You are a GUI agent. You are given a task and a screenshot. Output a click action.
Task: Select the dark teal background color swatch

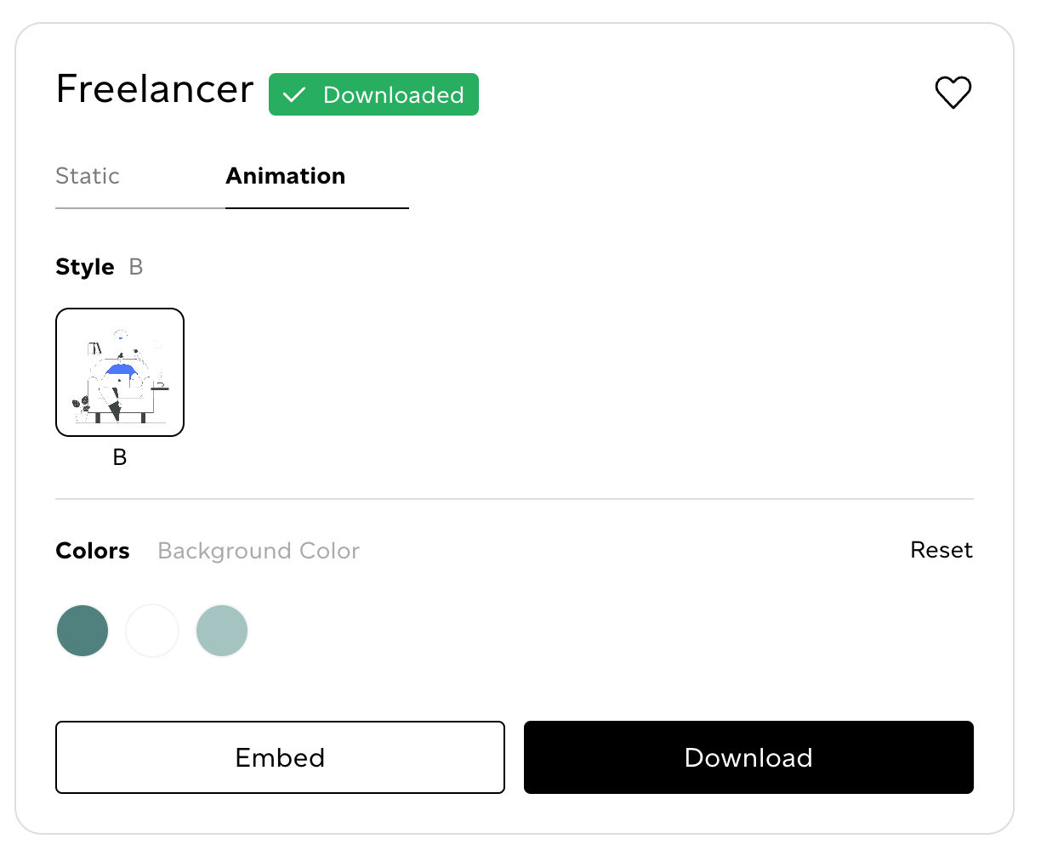[82, 630]
